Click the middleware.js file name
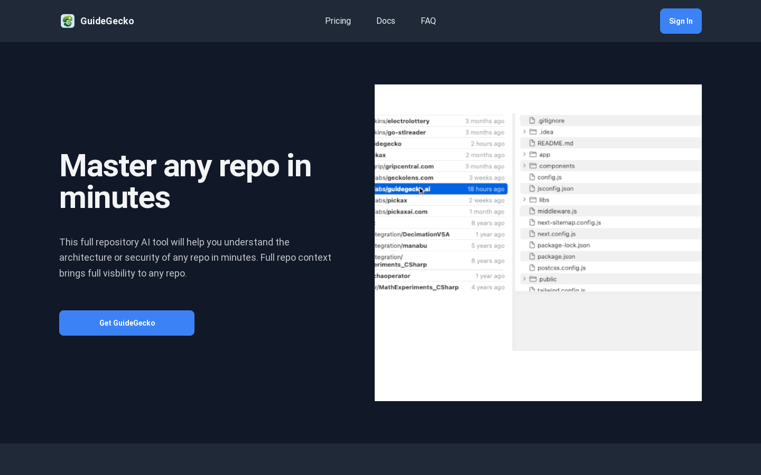 (557, 211)
